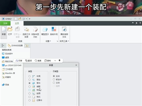Click the Creo logo icon in title bar
The height and width of the screenshot is (106, 142).
pyautogui.click(x=3, y=19)
